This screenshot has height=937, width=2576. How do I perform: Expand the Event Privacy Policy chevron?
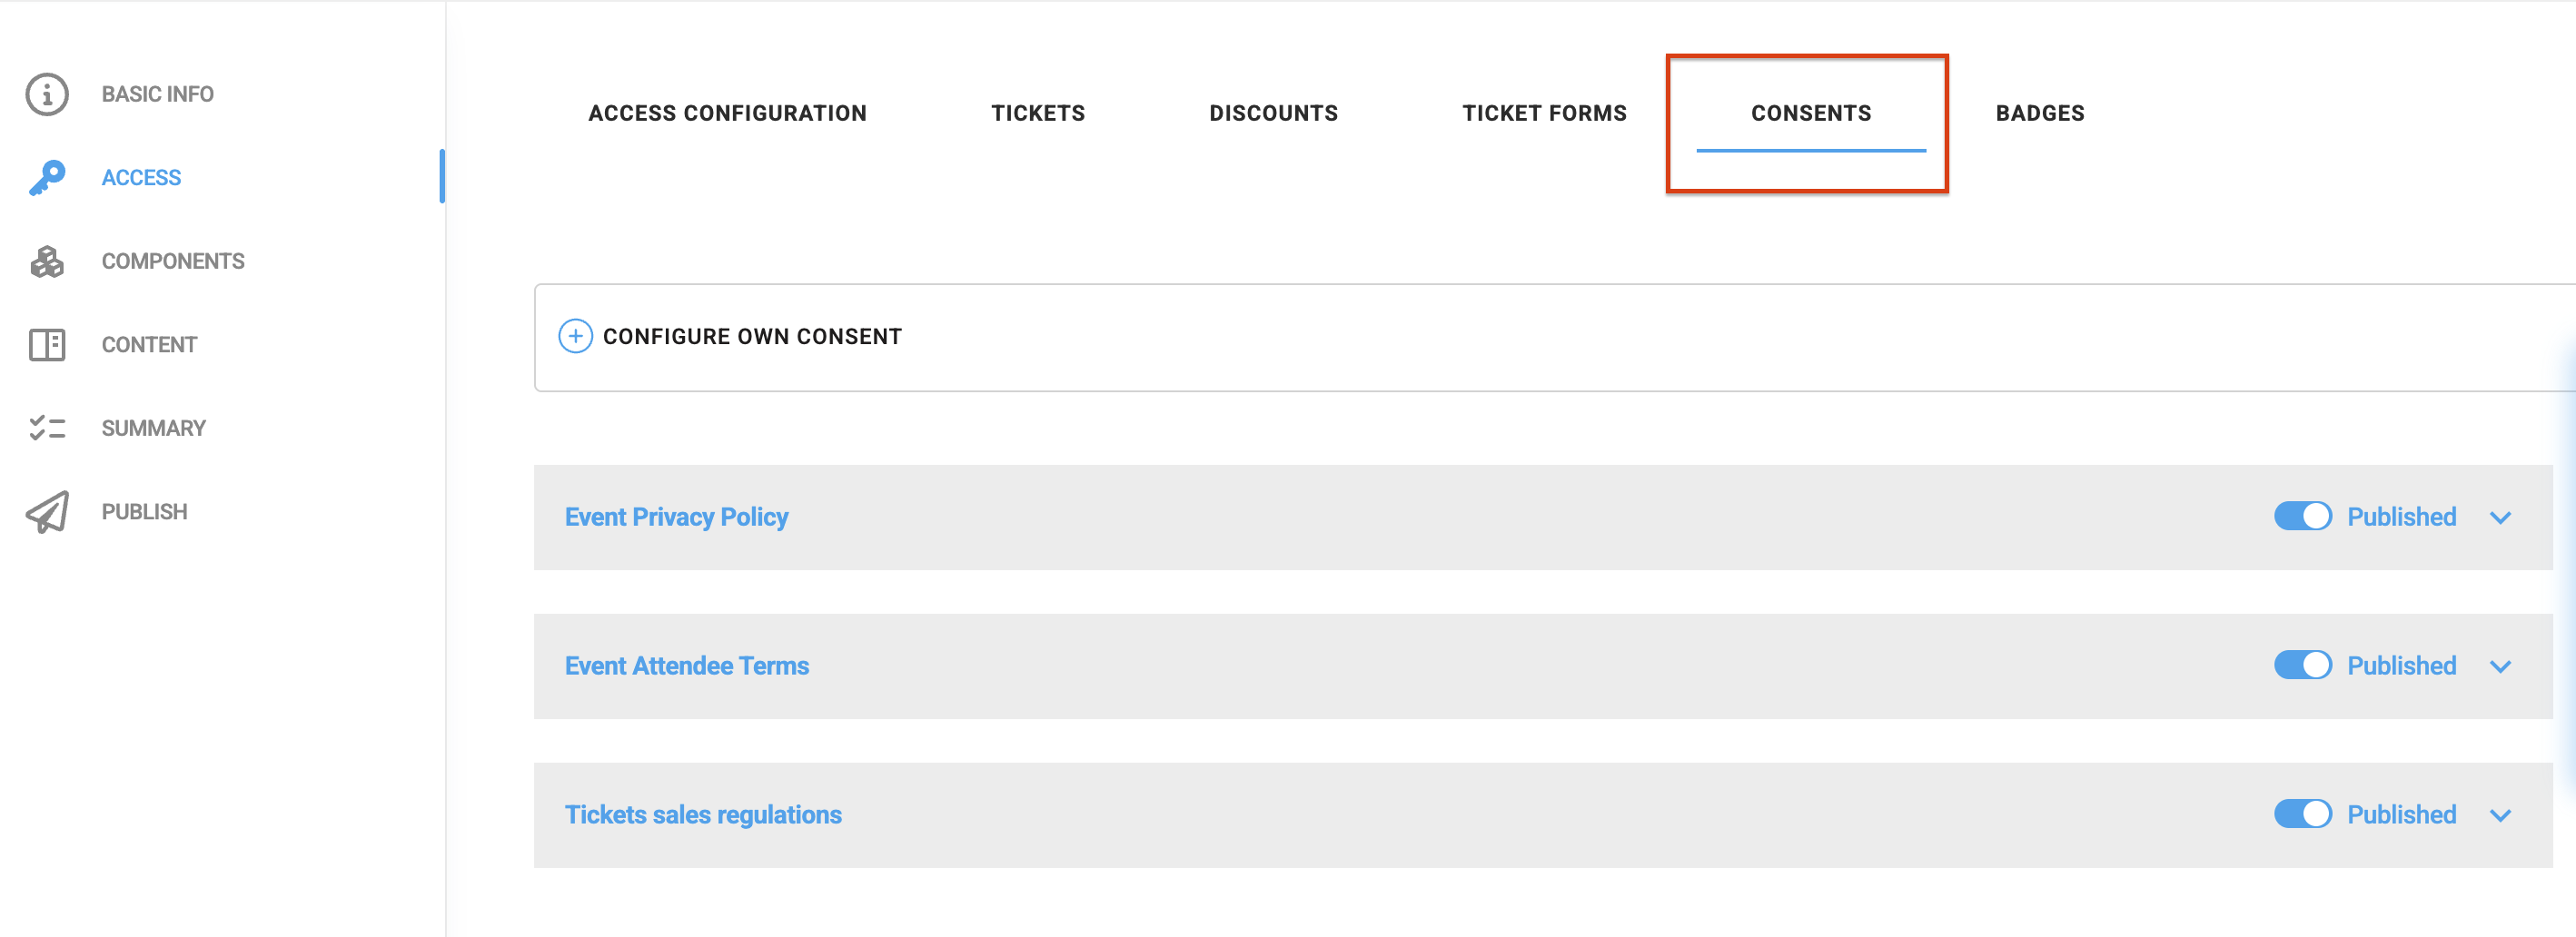[2500, 518]
